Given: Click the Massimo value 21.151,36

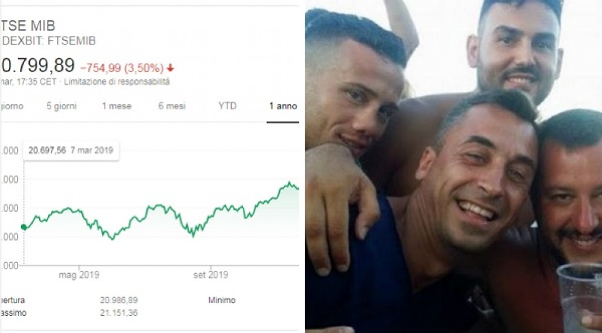Looking at the screenshot, I should pos(119,313).
